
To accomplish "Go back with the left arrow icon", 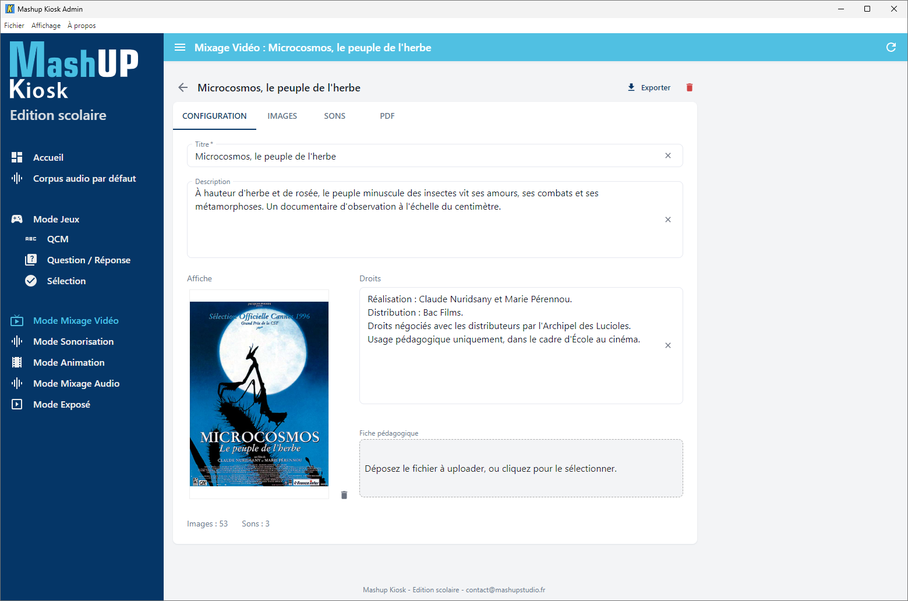I will 183,87.
